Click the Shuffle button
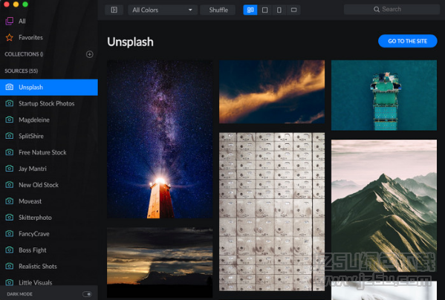Image resolution: width=445 pixels, height=300 pixels. (x=218, y=10)
